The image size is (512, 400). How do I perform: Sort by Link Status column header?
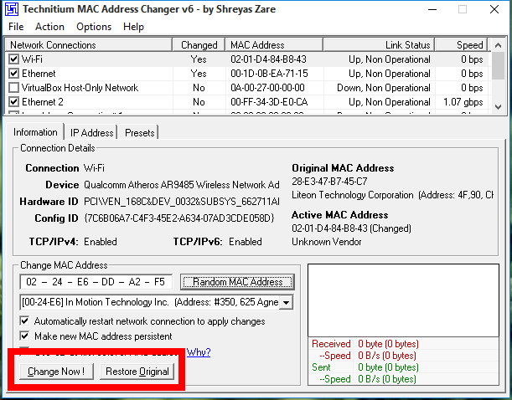pyautogui.click(x=379, y=44)
